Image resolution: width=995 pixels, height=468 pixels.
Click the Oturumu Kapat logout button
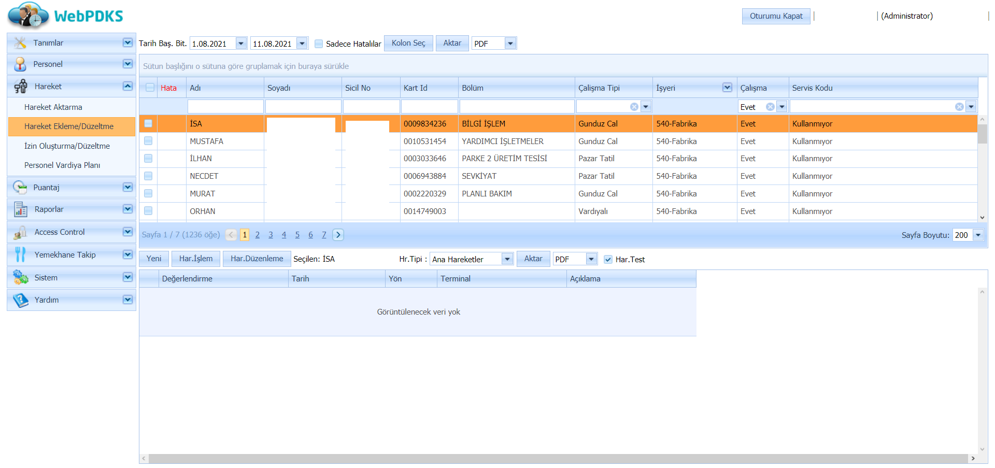tap(776, 16)
